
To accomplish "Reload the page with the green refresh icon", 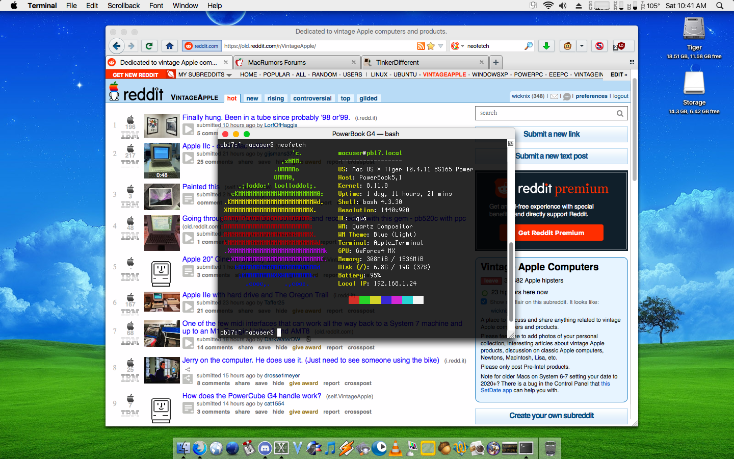I will [149, 46].
